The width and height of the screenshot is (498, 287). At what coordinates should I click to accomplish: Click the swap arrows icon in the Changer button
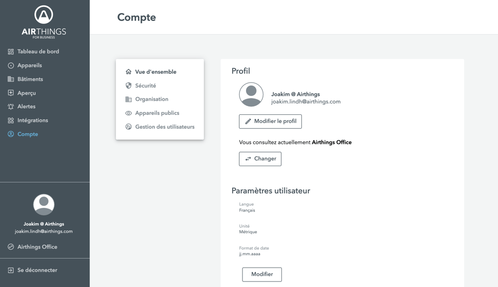point(248,159)
